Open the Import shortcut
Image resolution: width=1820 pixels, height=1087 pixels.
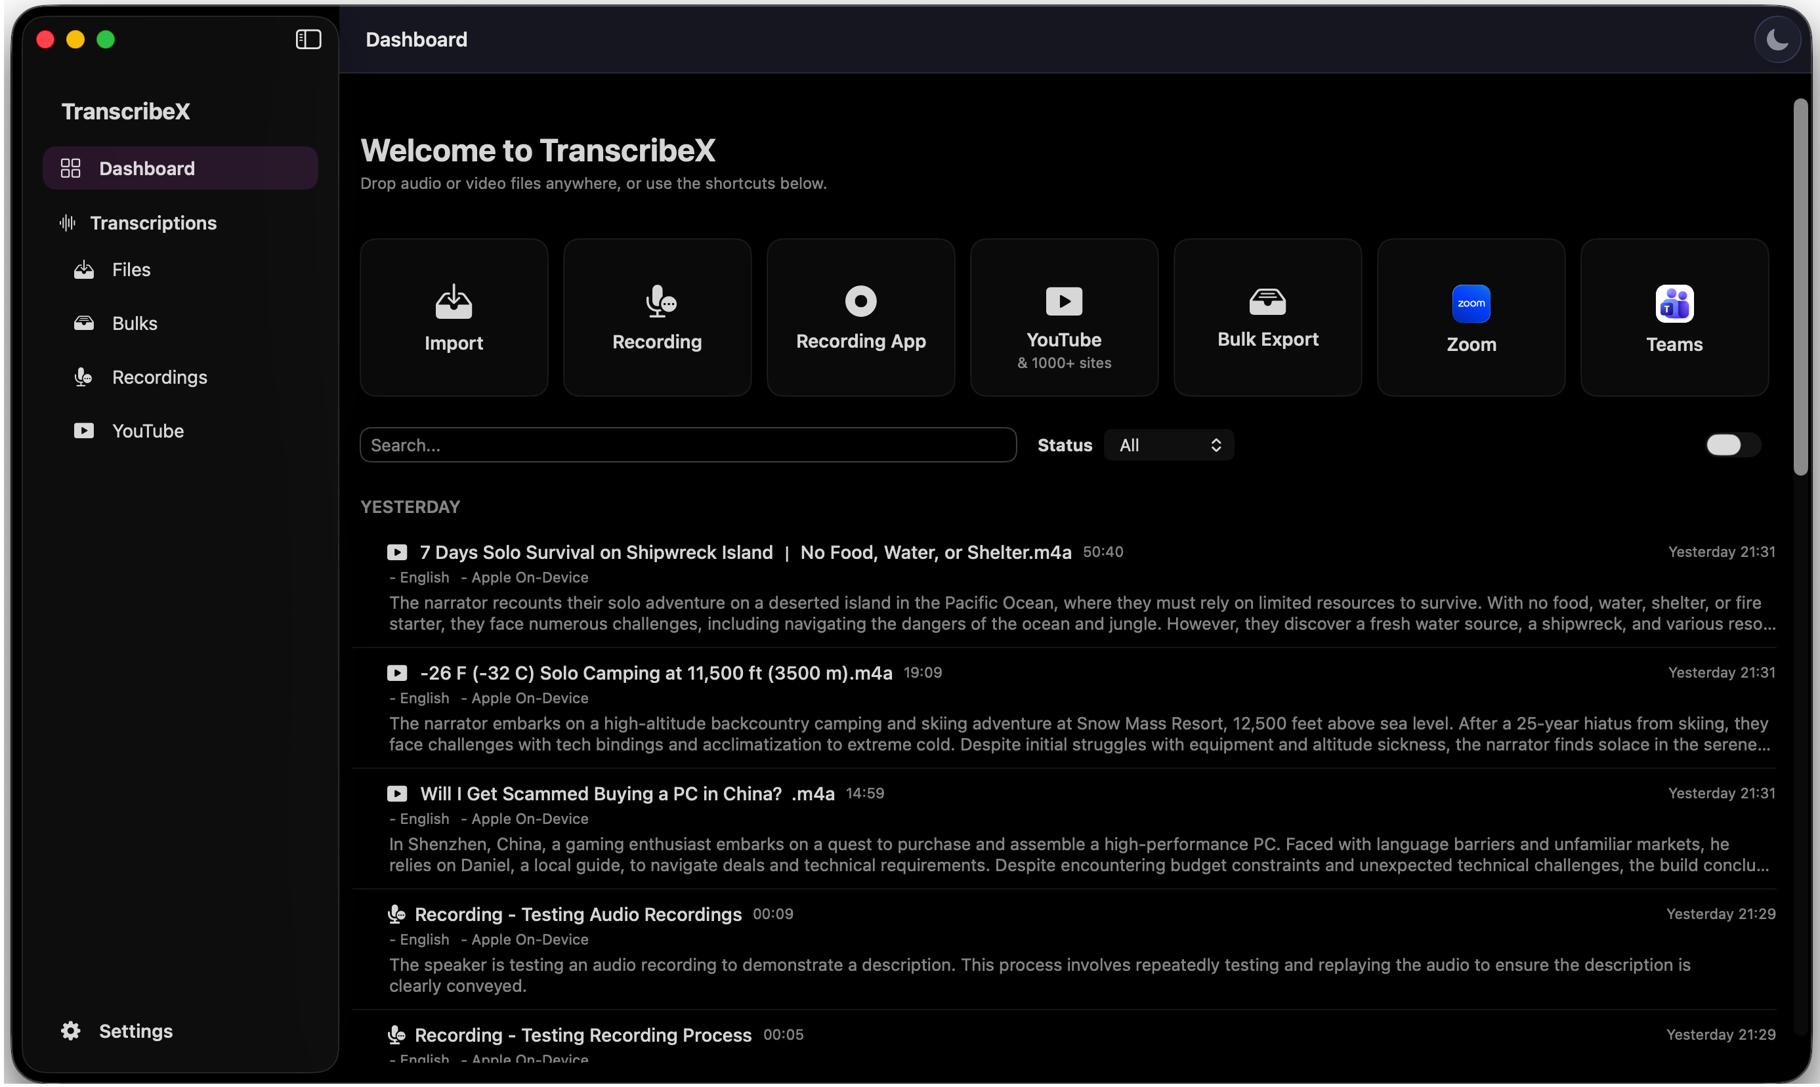tap(453, 317)
